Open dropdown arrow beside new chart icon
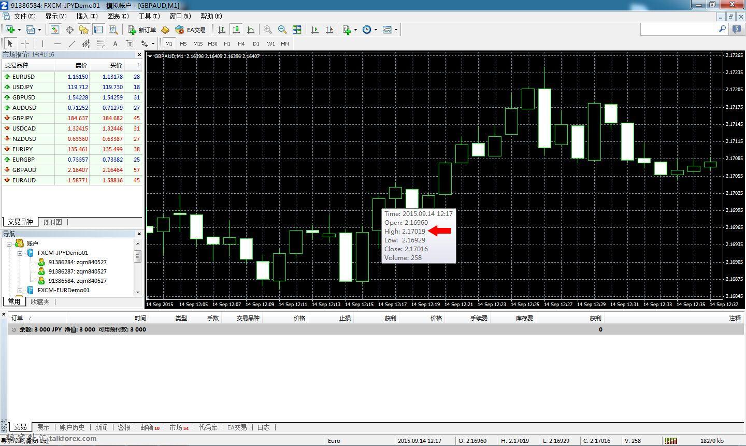The width and height of the screenshot is (746, 446). click(19, 30)
